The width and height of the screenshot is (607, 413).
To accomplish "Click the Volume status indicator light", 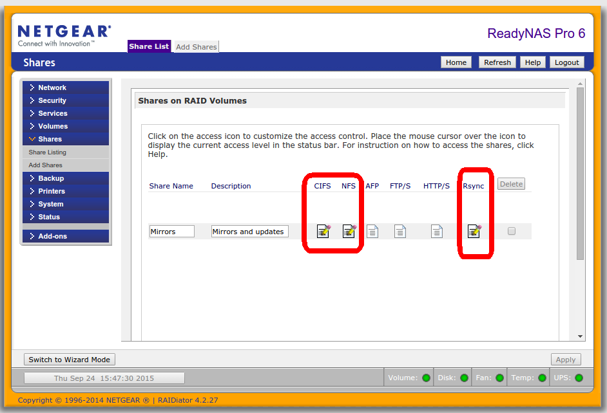I will point(426,378).
